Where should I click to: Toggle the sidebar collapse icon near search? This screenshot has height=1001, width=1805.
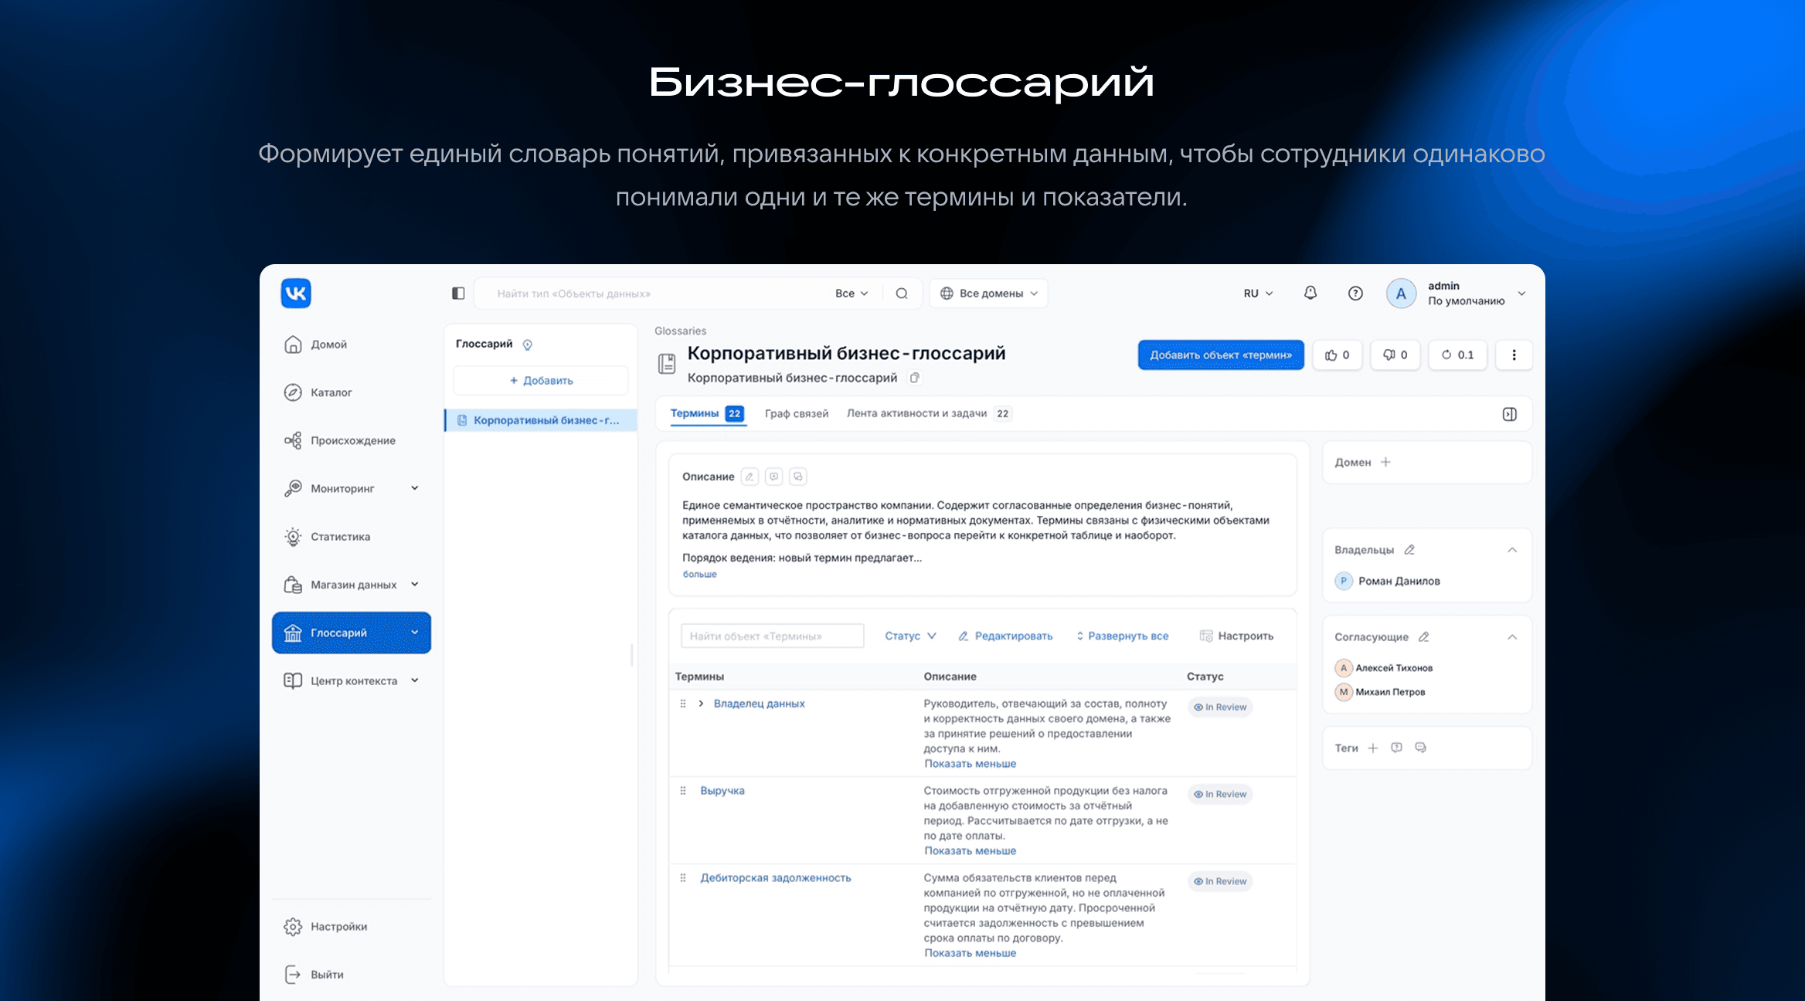458,294
